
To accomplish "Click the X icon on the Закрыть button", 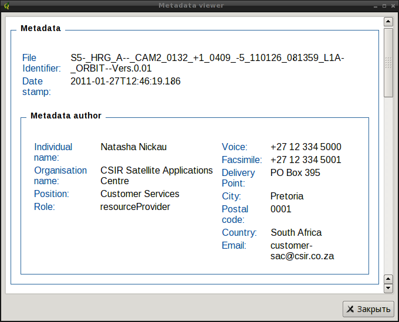I will (x=350, y=309).
